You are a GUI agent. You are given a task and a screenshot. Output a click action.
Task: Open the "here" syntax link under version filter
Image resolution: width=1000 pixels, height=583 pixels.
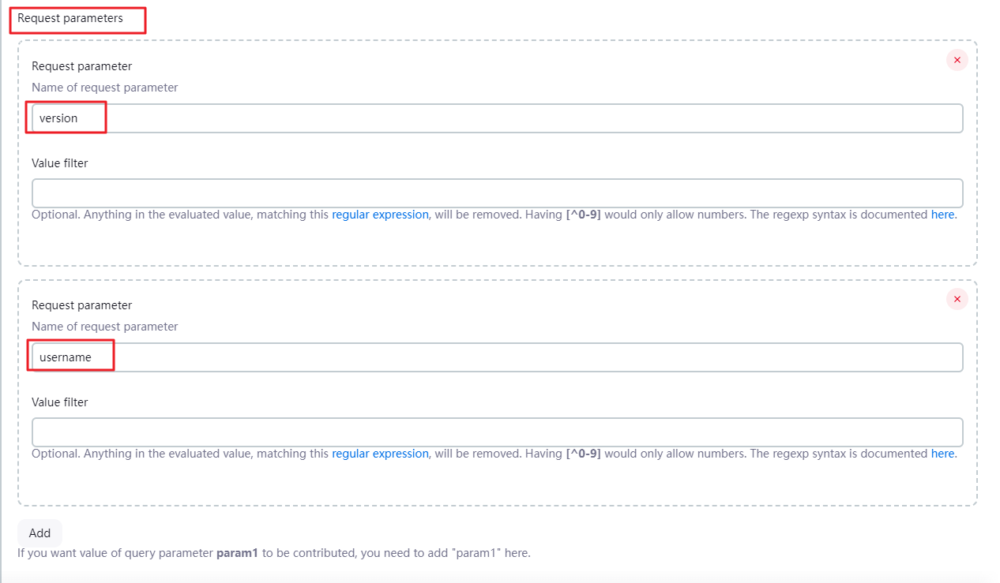[942, 215]
